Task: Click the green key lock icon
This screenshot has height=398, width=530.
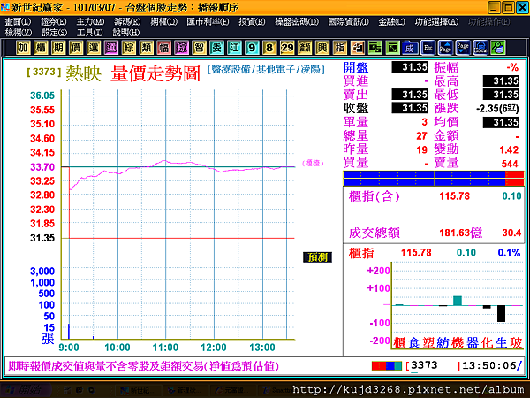Action: coord(498,48)
